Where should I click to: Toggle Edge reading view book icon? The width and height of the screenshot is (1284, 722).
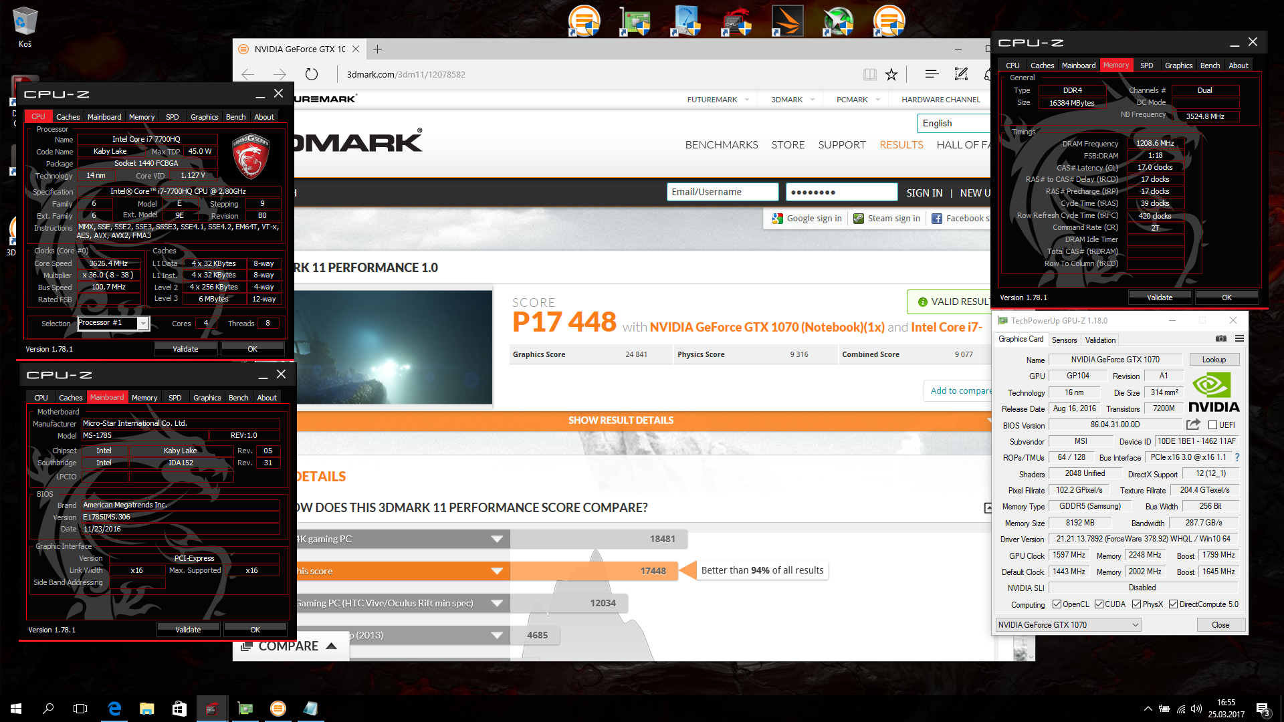click(x=869, y=74)
